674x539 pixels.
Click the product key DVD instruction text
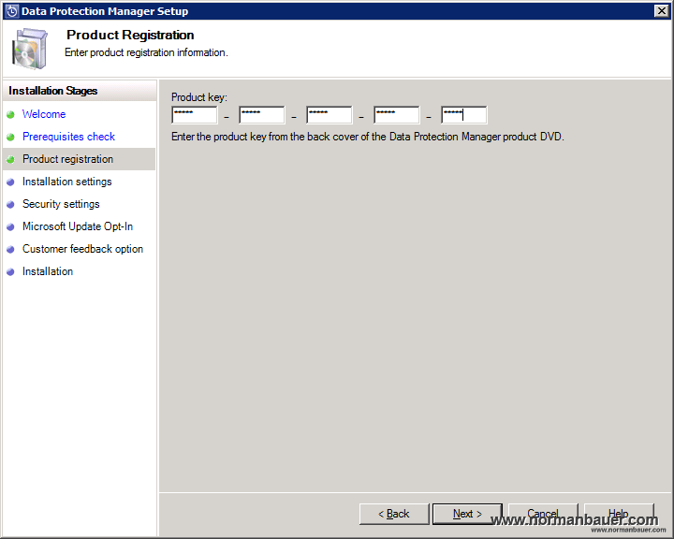point(368,137)
